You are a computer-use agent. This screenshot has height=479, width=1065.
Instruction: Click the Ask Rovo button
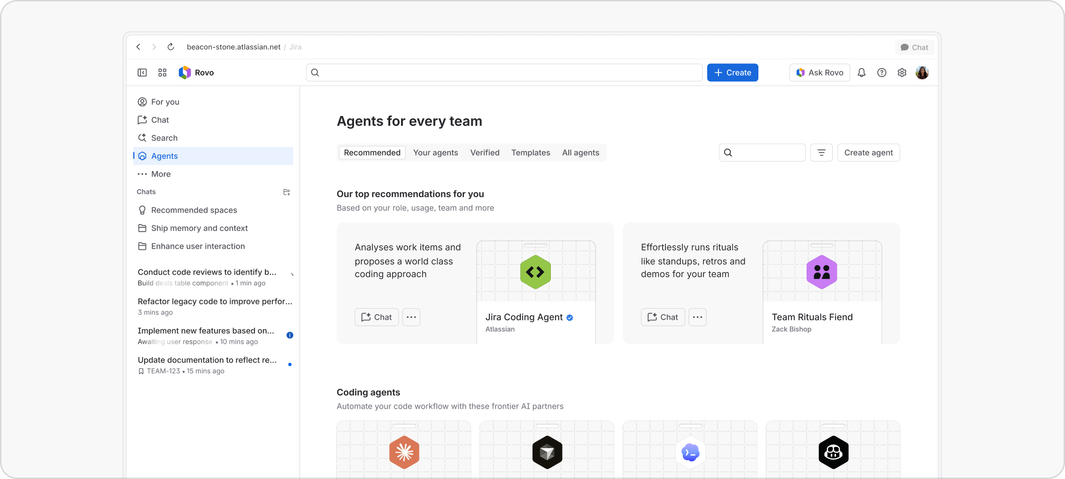pos(820,72)
